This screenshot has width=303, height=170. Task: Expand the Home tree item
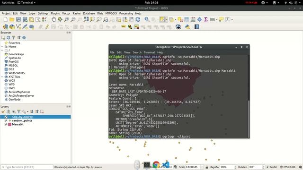[x=2, y=47]
